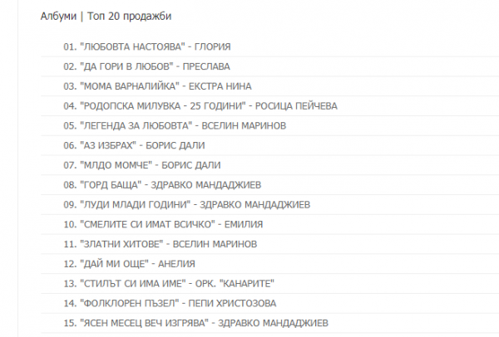Click album "ГОРД БАЩА" at position 08
499x337 pixels.
pos(114,184)
